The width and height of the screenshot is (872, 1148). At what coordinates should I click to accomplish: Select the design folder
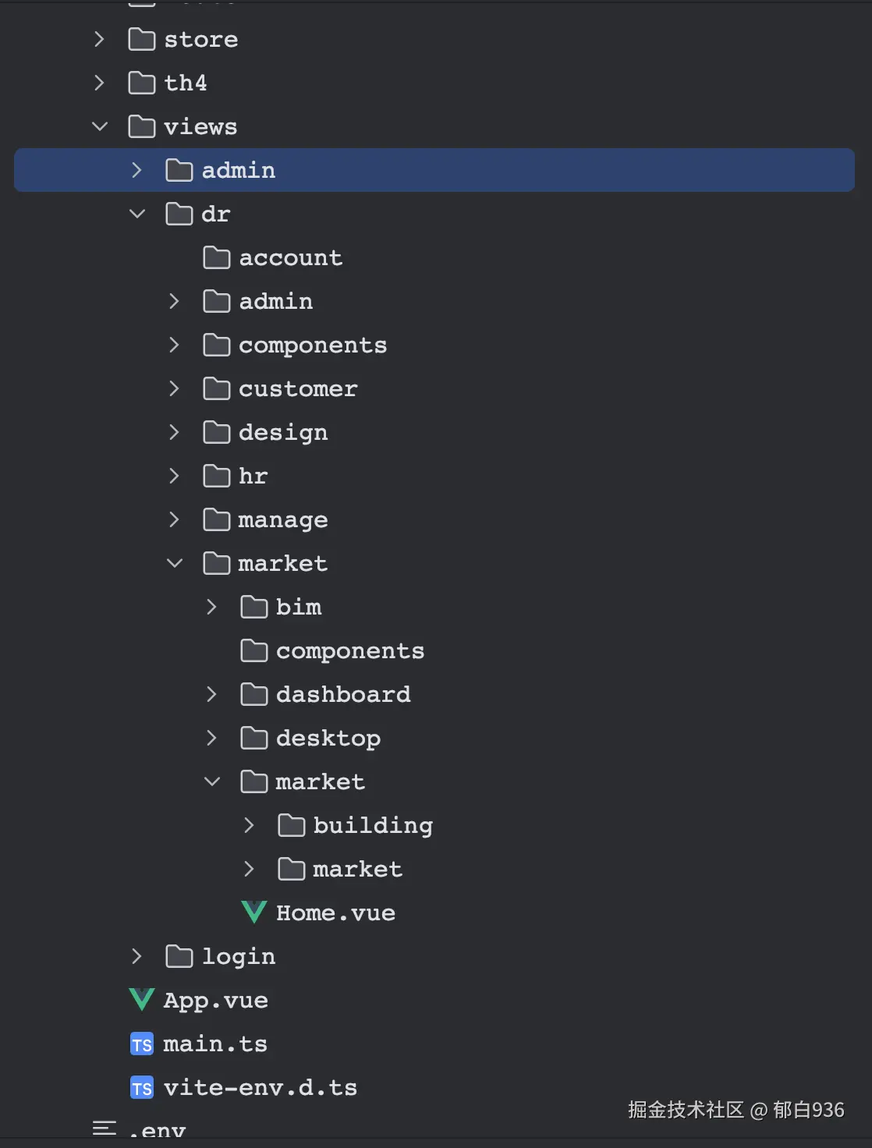283,432
